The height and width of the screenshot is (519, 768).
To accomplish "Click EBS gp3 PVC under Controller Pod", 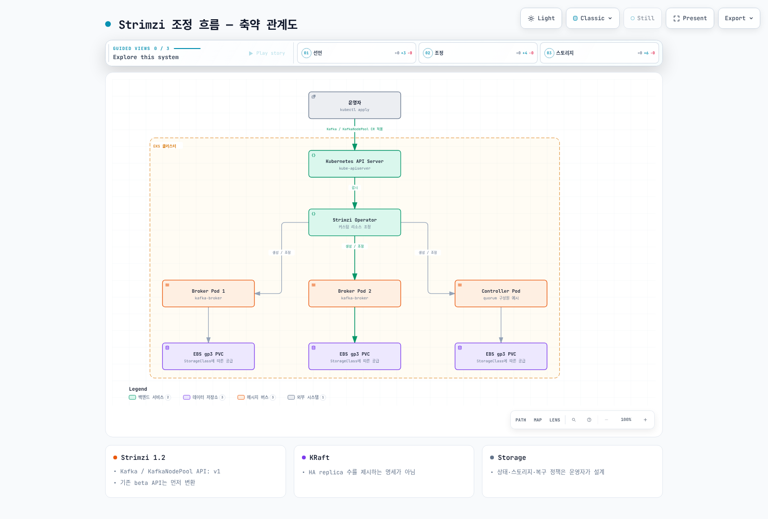I will (x=501, y=357).
